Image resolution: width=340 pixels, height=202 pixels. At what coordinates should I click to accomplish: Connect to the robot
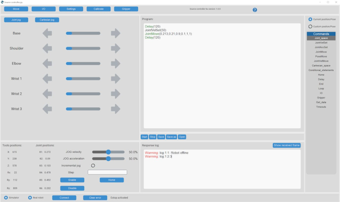(64, 198)
